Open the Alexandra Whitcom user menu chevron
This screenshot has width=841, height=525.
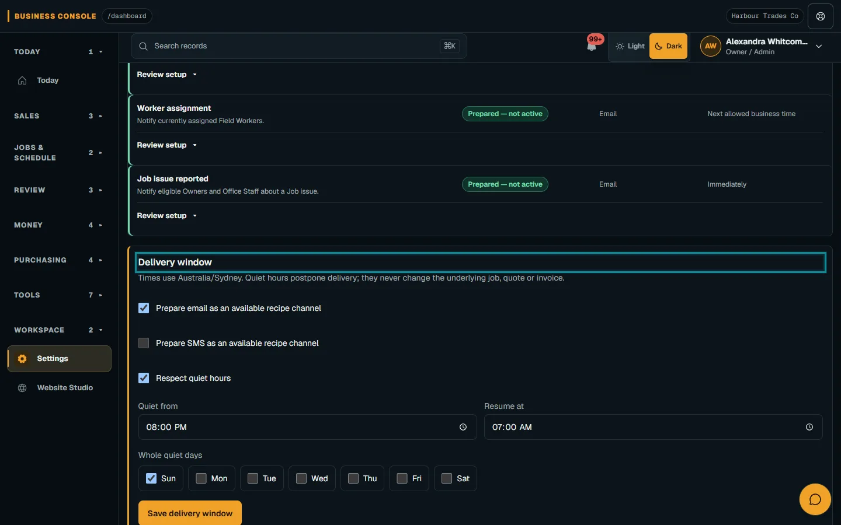point(819,47)
